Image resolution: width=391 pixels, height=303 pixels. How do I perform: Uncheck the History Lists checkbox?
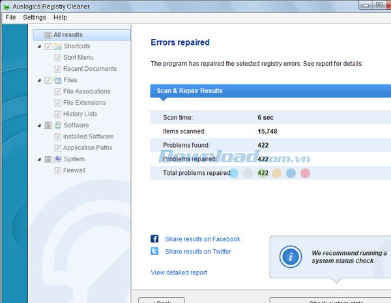[57, 114]
